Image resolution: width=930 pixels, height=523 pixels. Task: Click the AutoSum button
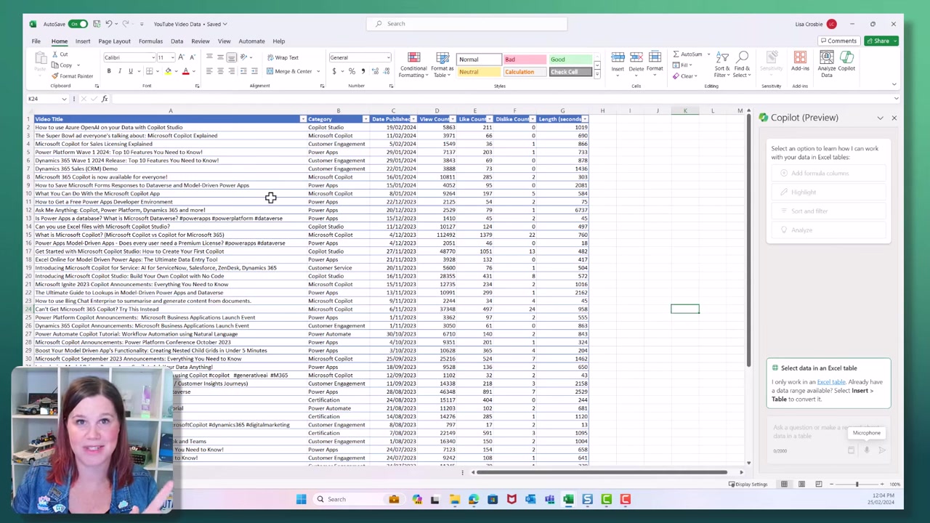(687, 54)
